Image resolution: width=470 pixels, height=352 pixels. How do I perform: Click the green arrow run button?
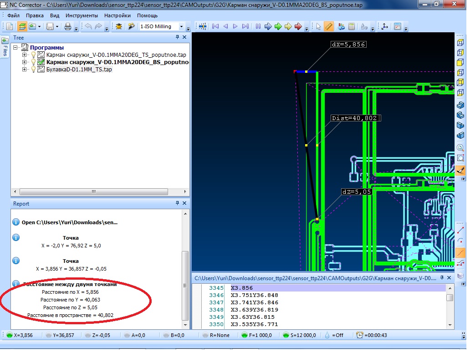[x=278, y=26]
